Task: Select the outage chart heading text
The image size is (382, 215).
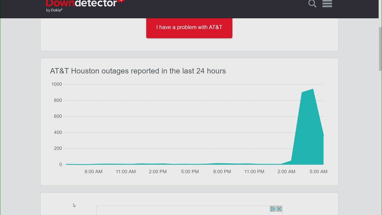Action: point(138,71)
